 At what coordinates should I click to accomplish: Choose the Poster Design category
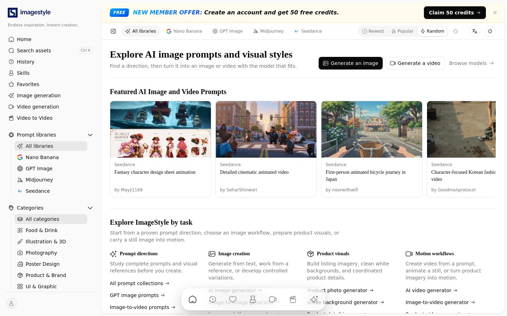(x=51, y=264)
